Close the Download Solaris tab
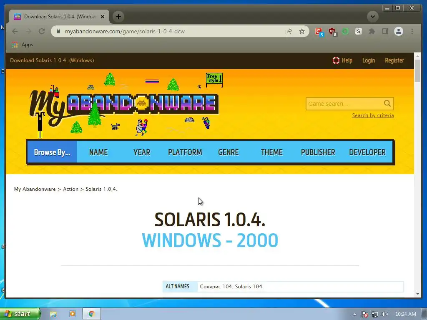 point(103,17)
